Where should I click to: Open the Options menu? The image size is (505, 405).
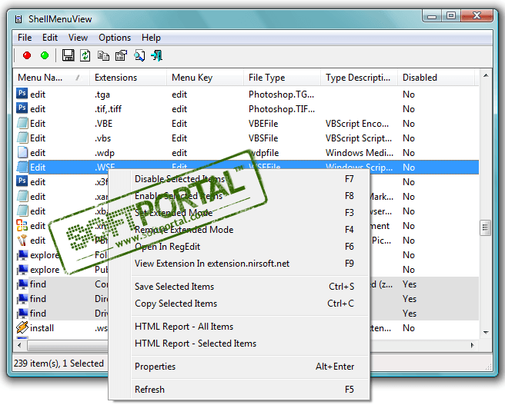[115, 38]
